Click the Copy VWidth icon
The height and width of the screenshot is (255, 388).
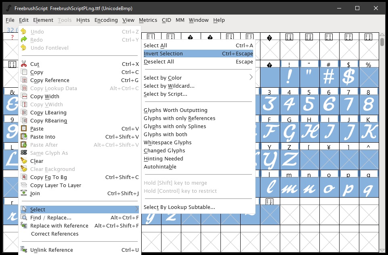(x=24, y=105)
